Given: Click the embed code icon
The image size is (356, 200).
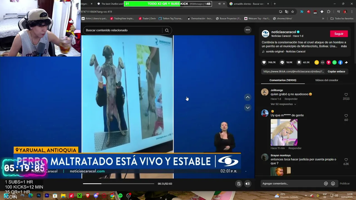Looking at the screenshot, I should 323,62.
